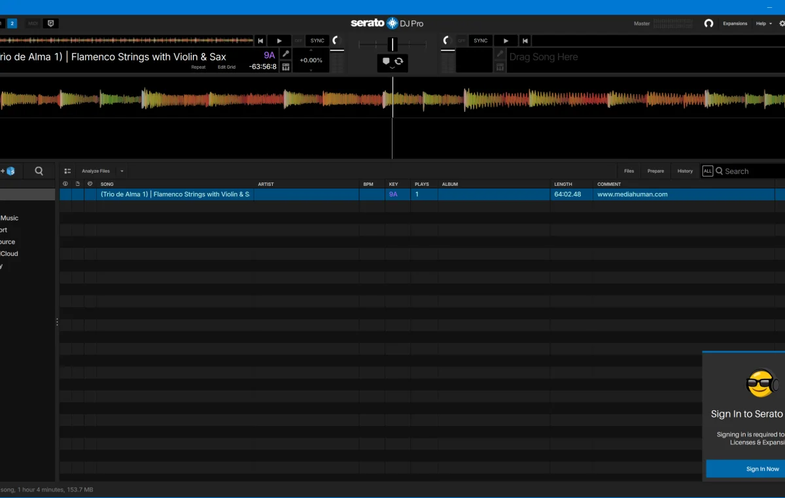The height and width of the screenshot is (498, 785).
Task: Toggle Repeat on the left deck
Action: [x=198, y=67]
